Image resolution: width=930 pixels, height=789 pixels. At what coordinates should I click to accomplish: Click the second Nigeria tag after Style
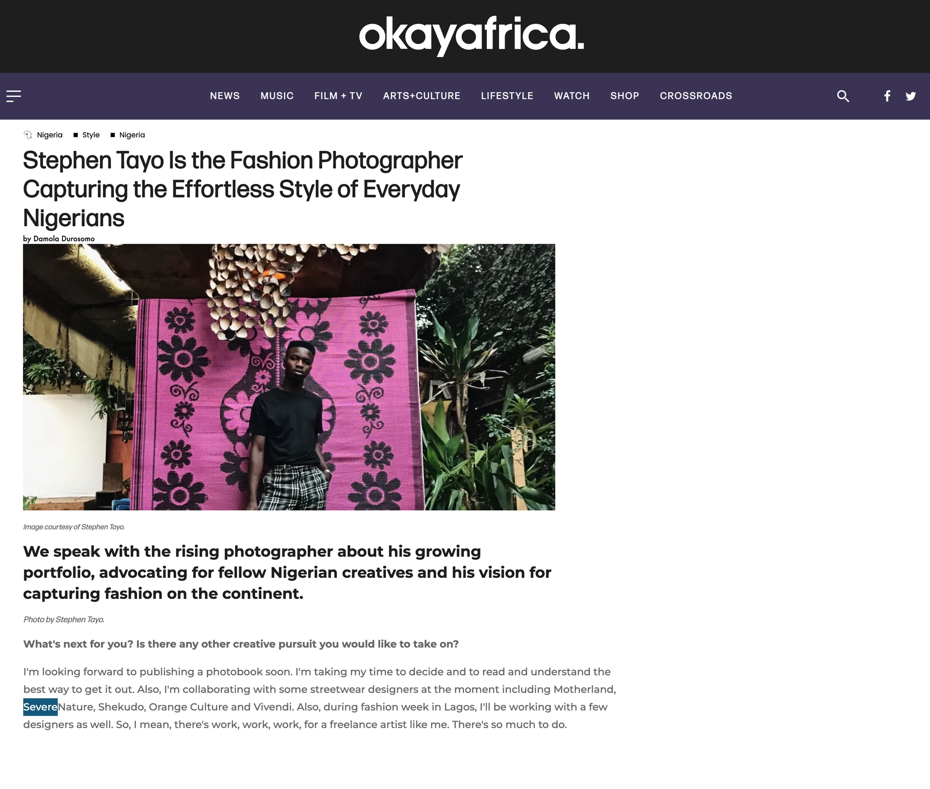132,135
